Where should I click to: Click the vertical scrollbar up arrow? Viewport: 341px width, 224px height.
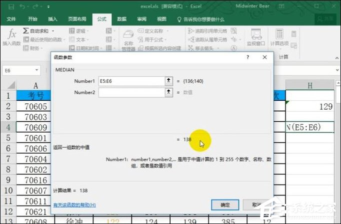point(338,83)
